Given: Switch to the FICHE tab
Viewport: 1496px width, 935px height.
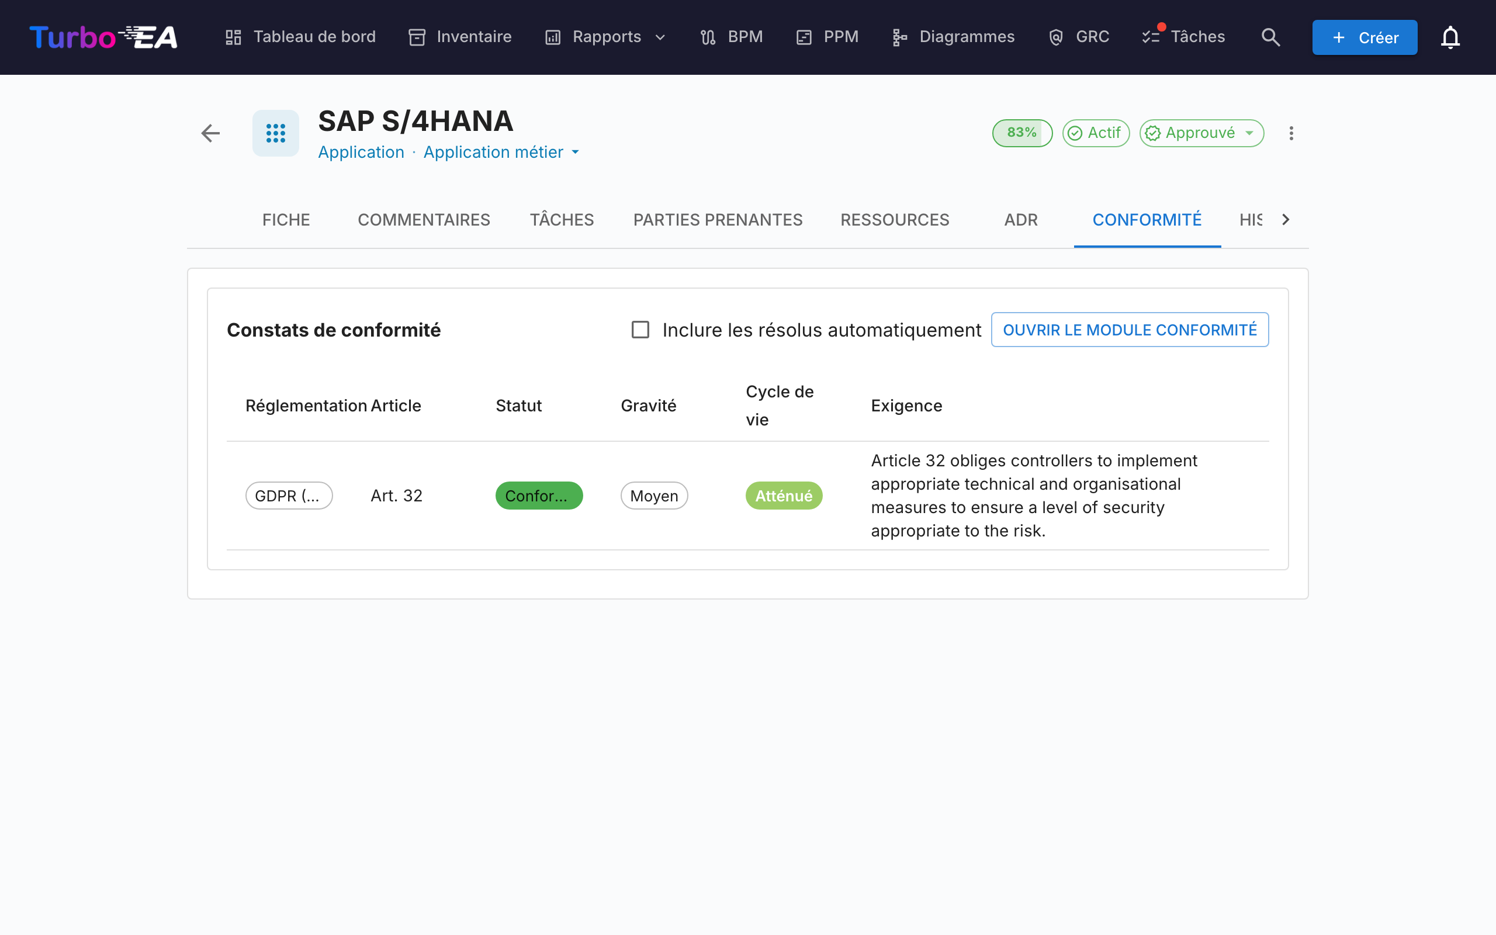Looking at the screenshot, I should (286, 220).
